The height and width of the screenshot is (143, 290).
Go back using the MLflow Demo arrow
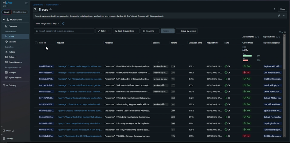coord(4,20)
